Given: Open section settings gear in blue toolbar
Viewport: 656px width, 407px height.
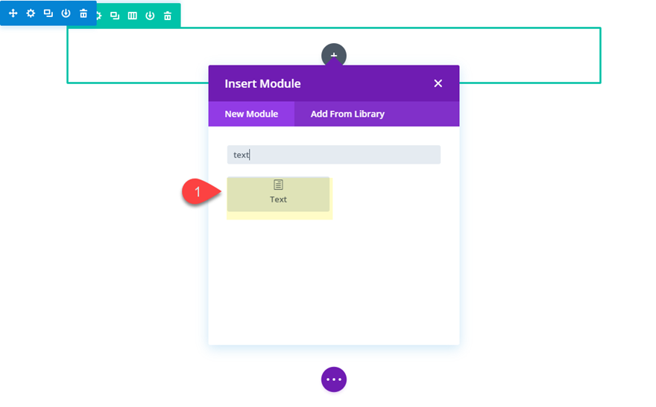Looking at the screenshot, I should (31, 13).
